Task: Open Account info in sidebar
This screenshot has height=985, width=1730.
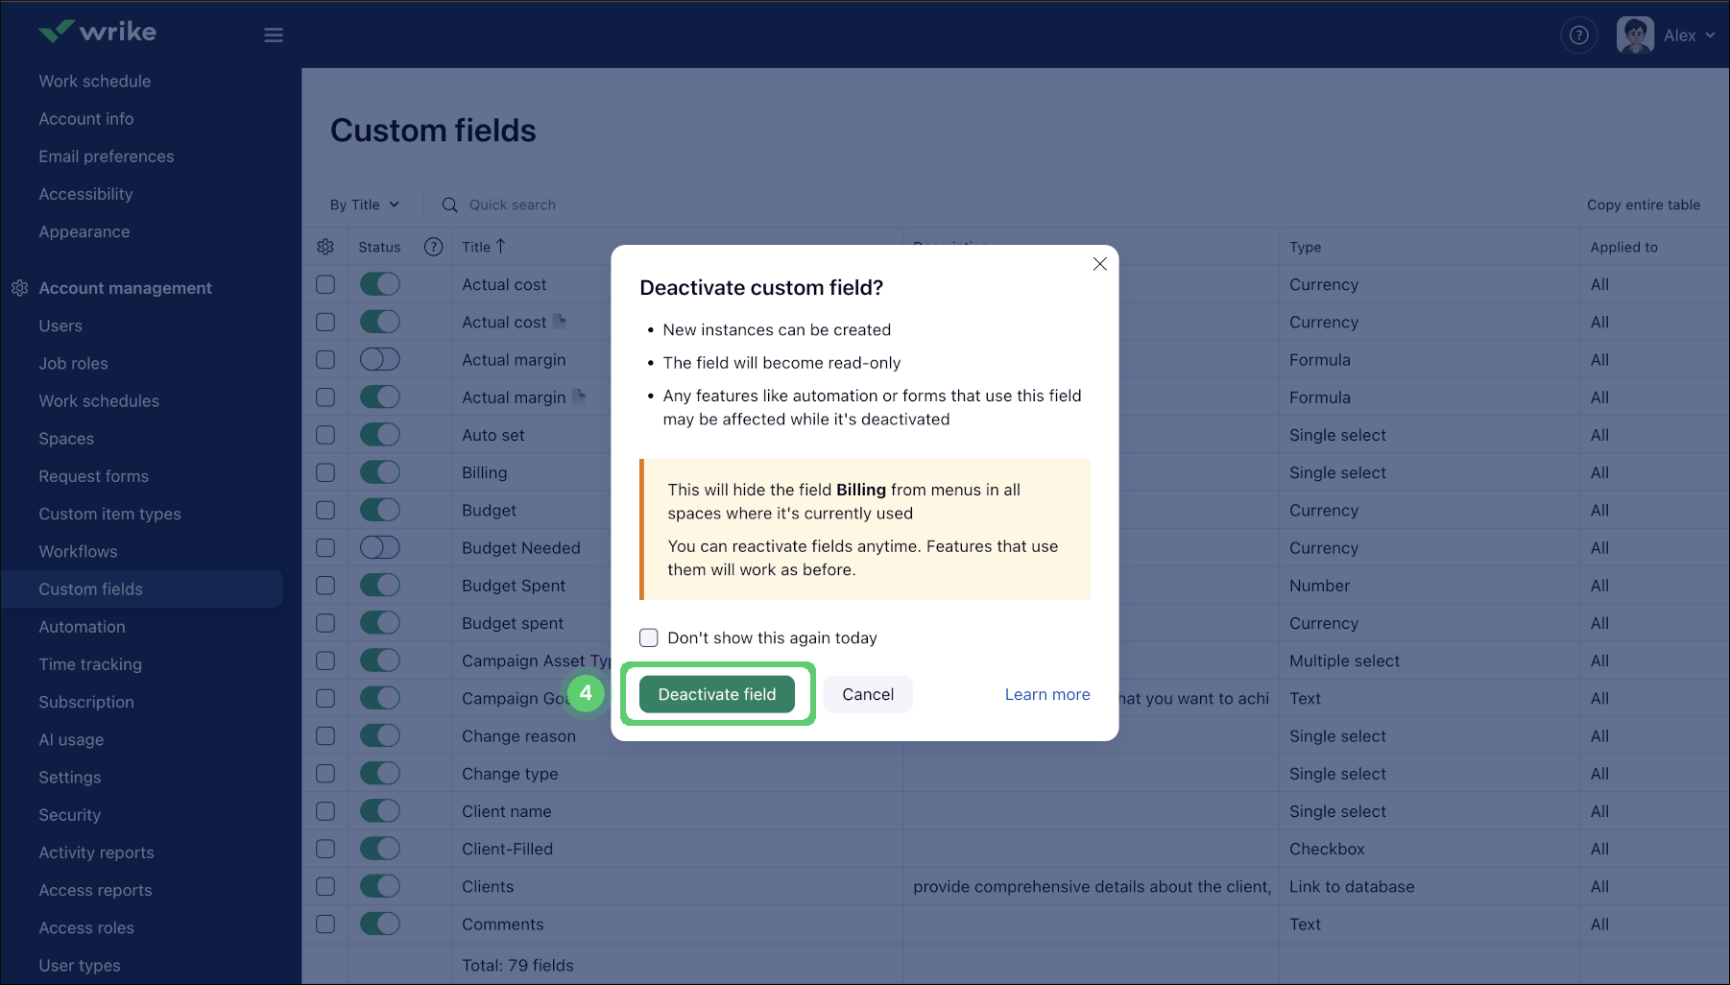Action: pyautogui.click(x=86, y=119)
